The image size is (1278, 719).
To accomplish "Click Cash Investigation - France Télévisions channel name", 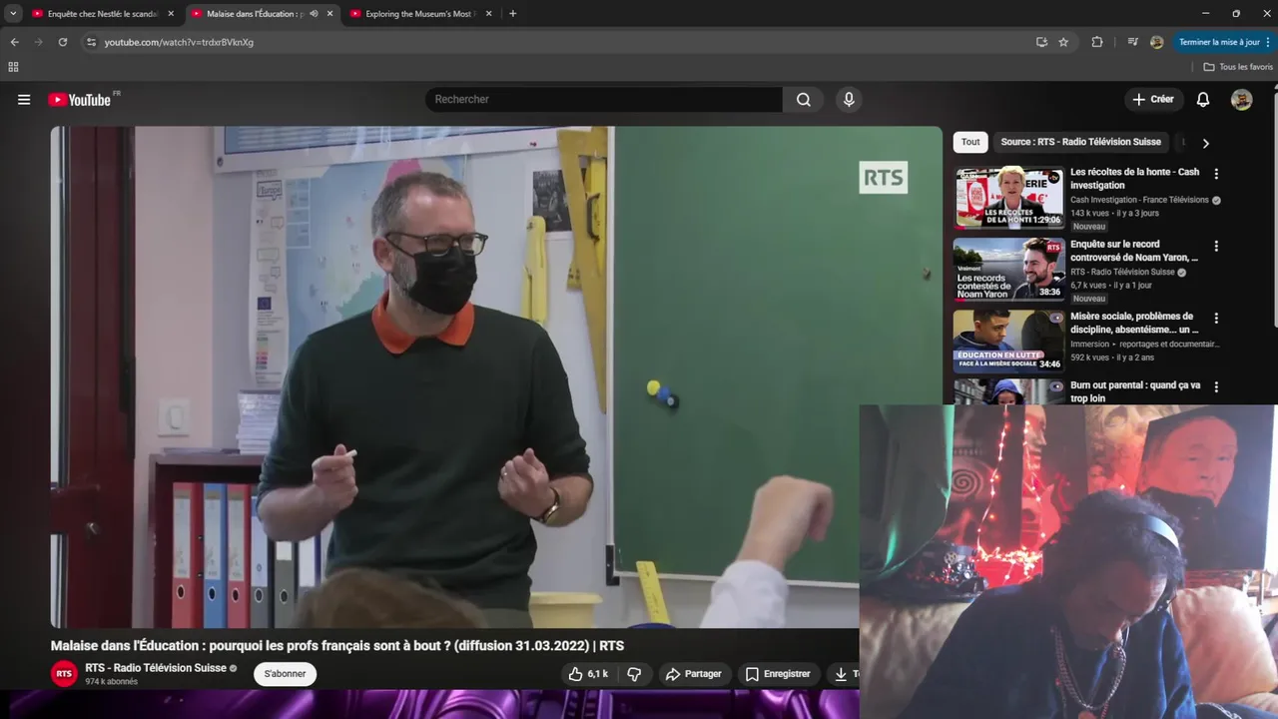I will (1139, 200).
